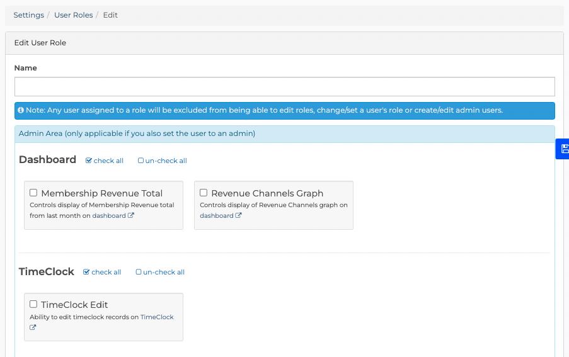The width and height of the screenshot is (569, 357).
Task: Select the Edit breadcrumb item
Action: [110, 15]
